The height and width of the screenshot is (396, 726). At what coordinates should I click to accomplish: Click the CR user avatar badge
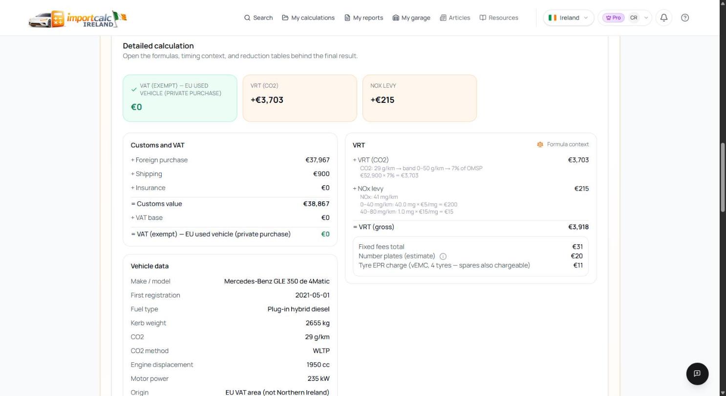pyautogui.click(x=634, y=18)
